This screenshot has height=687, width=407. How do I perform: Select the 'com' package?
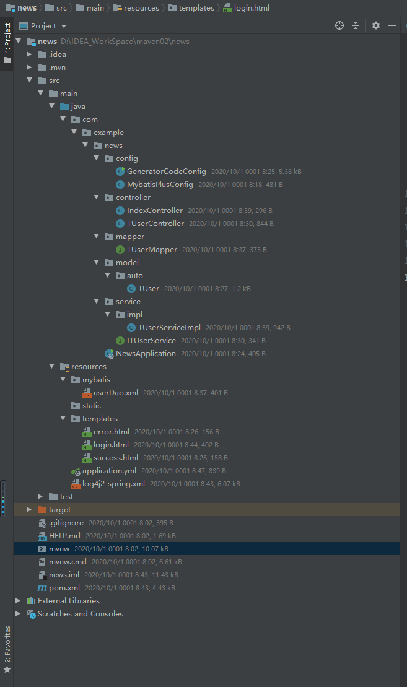click(x=90, y=119)
